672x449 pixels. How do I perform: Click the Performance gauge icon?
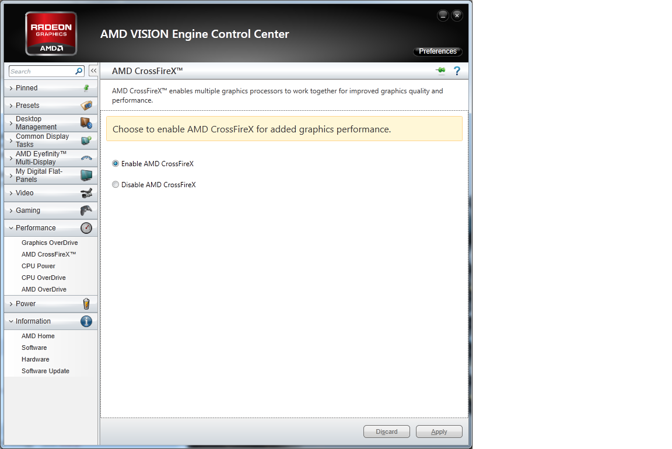tap(86, 228)
